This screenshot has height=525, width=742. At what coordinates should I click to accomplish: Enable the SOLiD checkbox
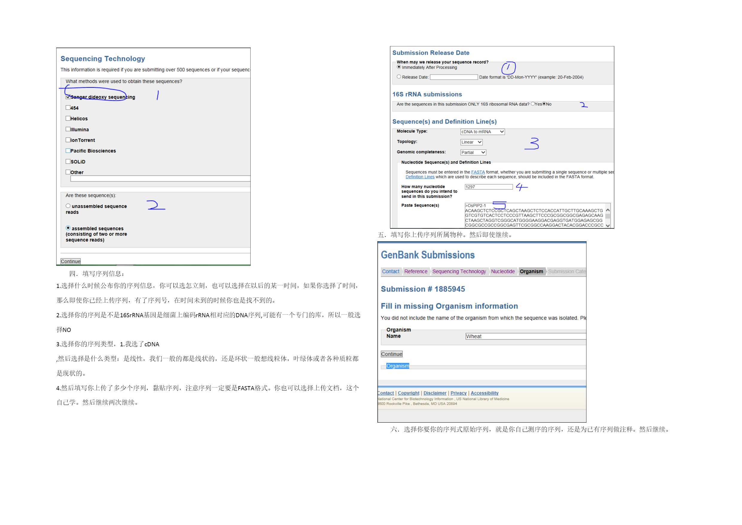click(68, 161)
